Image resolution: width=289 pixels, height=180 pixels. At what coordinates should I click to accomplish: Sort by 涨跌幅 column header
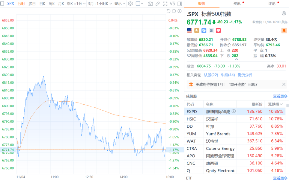275,104
